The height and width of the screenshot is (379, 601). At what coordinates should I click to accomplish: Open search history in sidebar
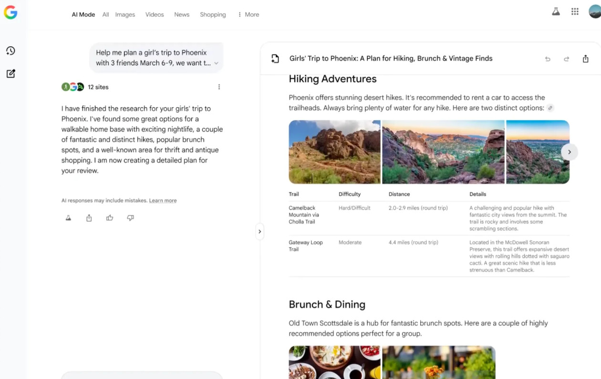click(x=10, y=51)
